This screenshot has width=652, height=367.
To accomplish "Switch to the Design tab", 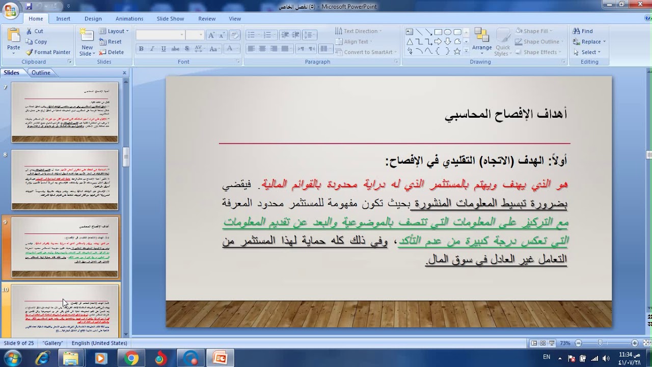I will click(93, 18).
